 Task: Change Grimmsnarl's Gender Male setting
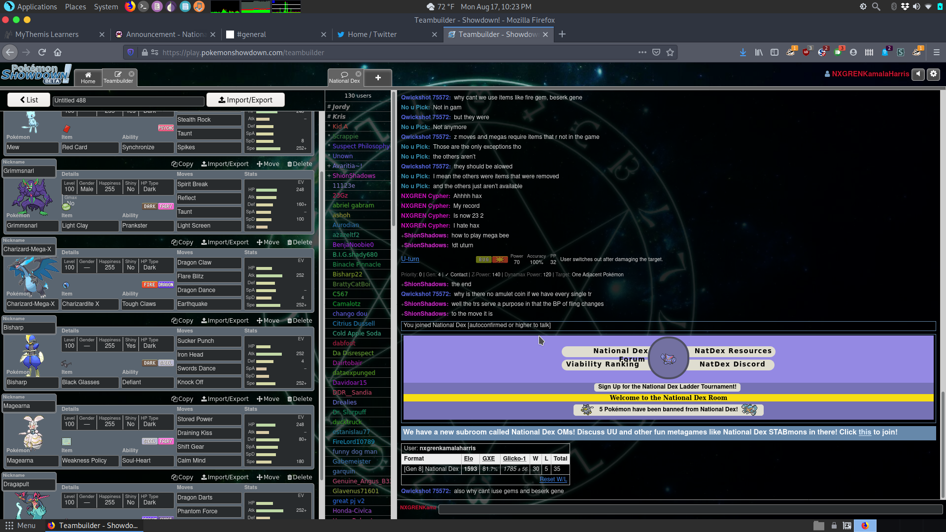(x=87, y=186)
